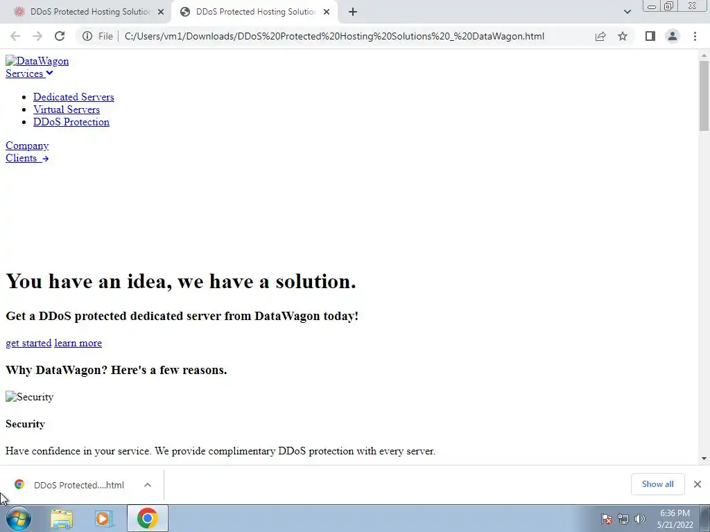710x532 pixels.
Task: Open the Virtual Servers link
Action: (67, 109)
